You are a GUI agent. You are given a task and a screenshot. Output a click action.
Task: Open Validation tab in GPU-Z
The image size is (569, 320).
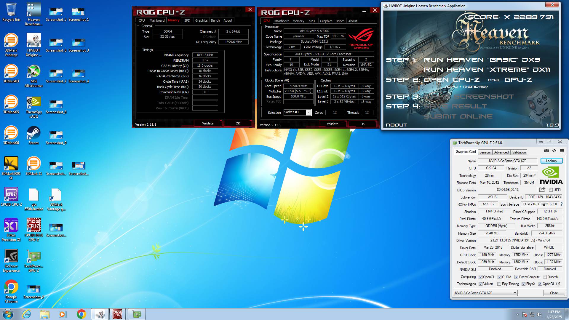pos(519,152)
